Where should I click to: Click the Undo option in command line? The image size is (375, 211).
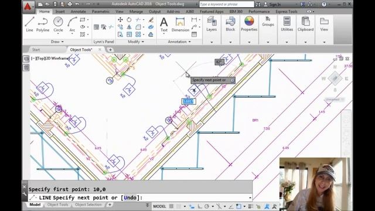coord(130,198)
